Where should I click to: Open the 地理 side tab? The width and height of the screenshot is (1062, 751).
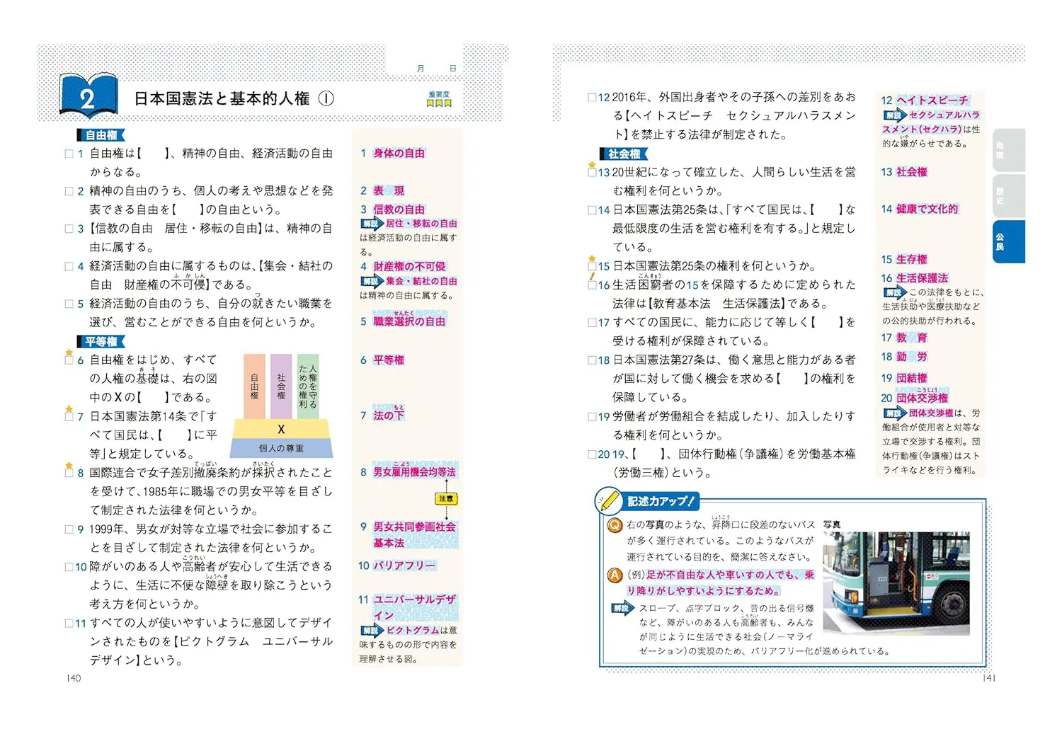click(1008, 150)
